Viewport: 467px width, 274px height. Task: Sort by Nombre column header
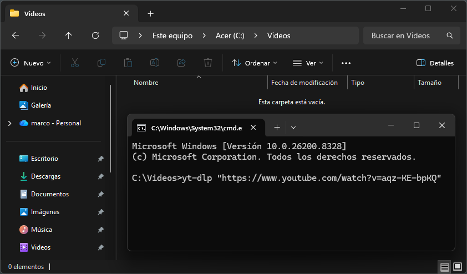point(146,83)
